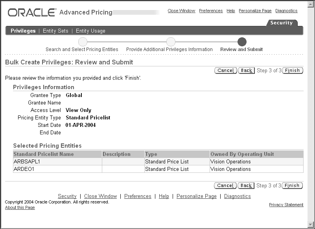Click Standard Price List in ARDEO1 row
This screenshot has width=315, height=229.
167,169
